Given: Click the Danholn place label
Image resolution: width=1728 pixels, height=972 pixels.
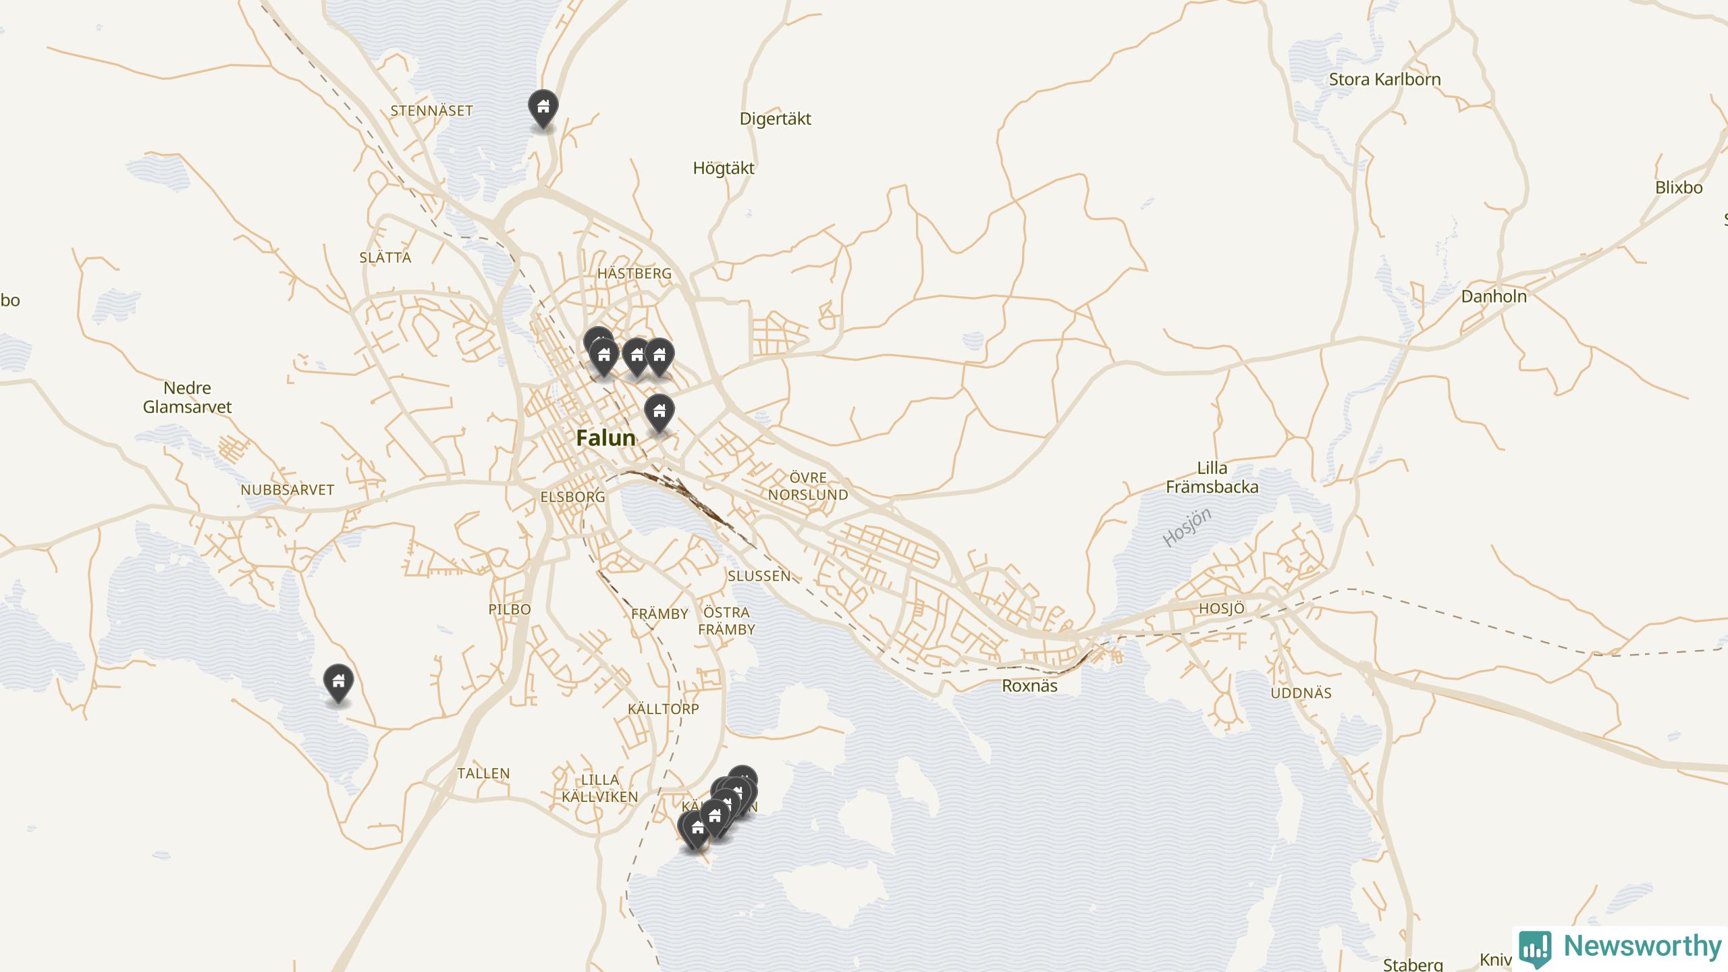Looking at the screenshot, I should click(x=1494, y=296).
